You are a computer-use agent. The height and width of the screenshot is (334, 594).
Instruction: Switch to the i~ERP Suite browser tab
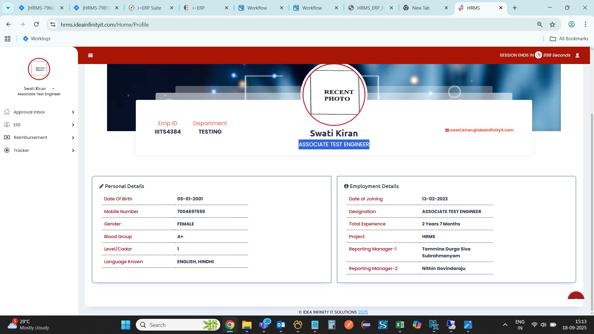(149, 8)
